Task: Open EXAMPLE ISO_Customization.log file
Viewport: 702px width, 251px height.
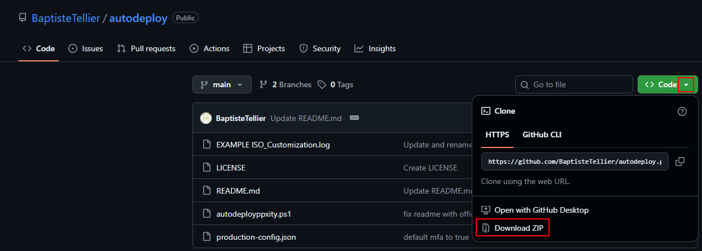Action: [273, 145]
